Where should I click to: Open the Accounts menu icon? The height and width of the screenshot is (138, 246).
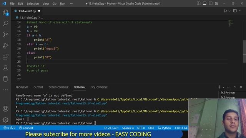pos(5,108)
